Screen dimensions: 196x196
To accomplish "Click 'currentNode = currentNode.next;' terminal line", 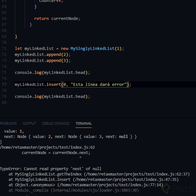I will [x=56, y=153].
